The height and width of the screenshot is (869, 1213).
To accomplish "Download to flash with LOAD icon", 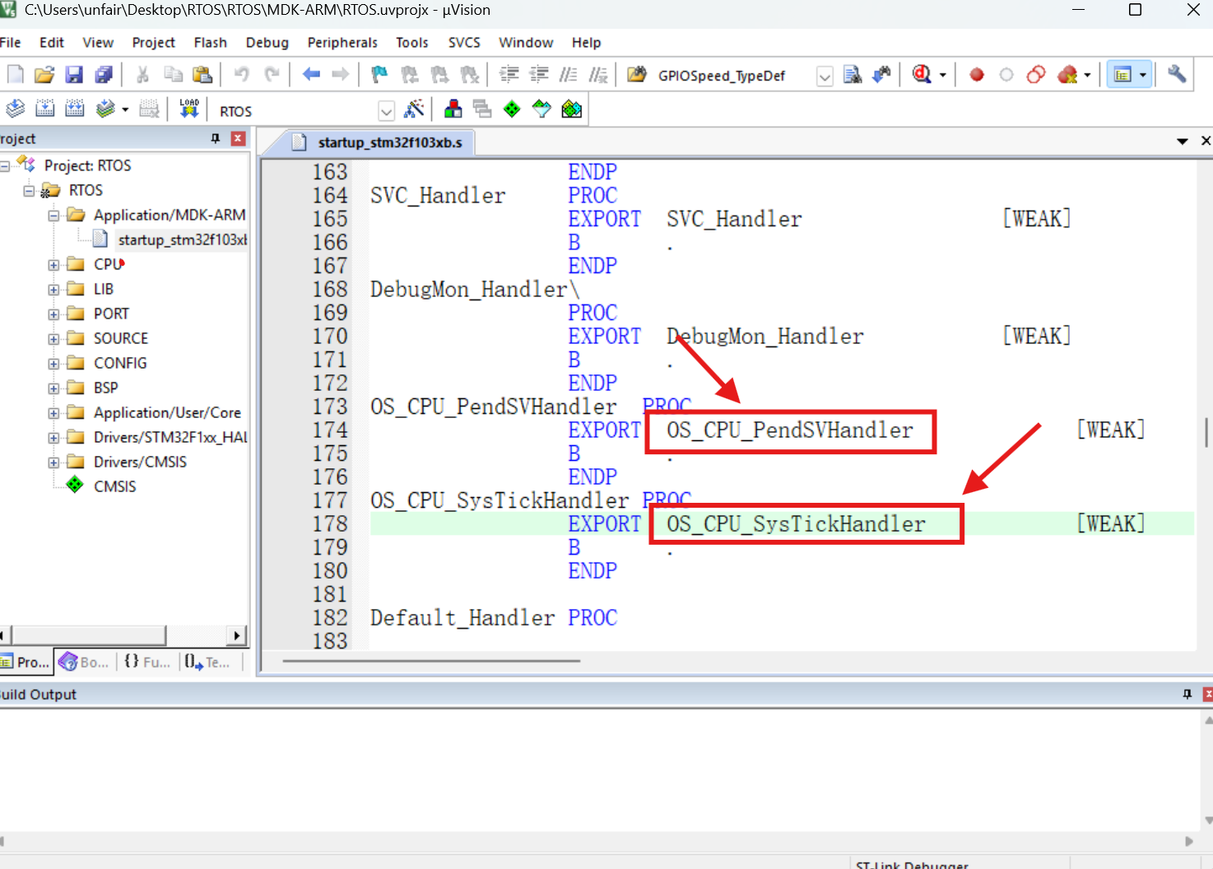I will click(189, 109).
